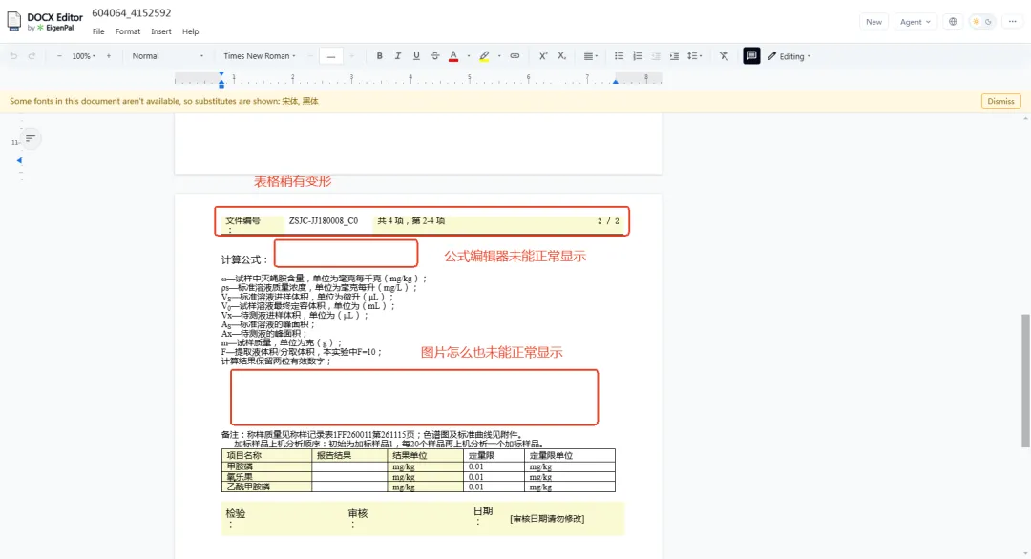The width and height of the screenshot is (1031, 559).
Task: Toggle the comments panel icon
Action: [751, 56]
